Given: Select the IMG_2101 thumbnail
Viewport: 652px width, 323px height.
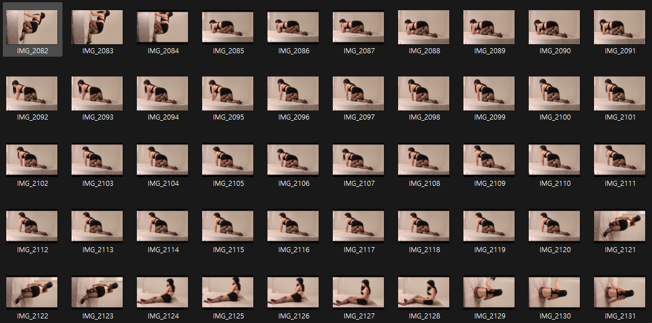Looking at the screenshot, I should [620, 93].
